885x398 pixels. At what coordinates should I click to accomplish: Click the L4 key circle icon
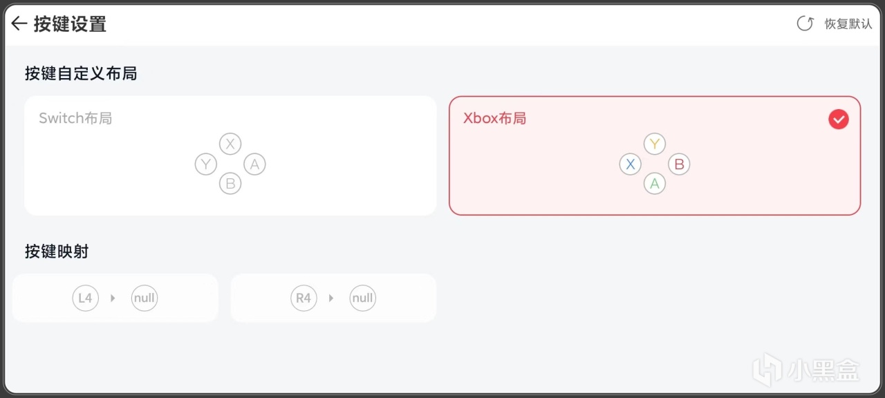click(x=85, y=298)
